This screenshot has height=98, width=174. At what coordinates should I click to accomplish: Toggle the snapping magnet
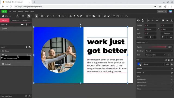tap(29, 16)
